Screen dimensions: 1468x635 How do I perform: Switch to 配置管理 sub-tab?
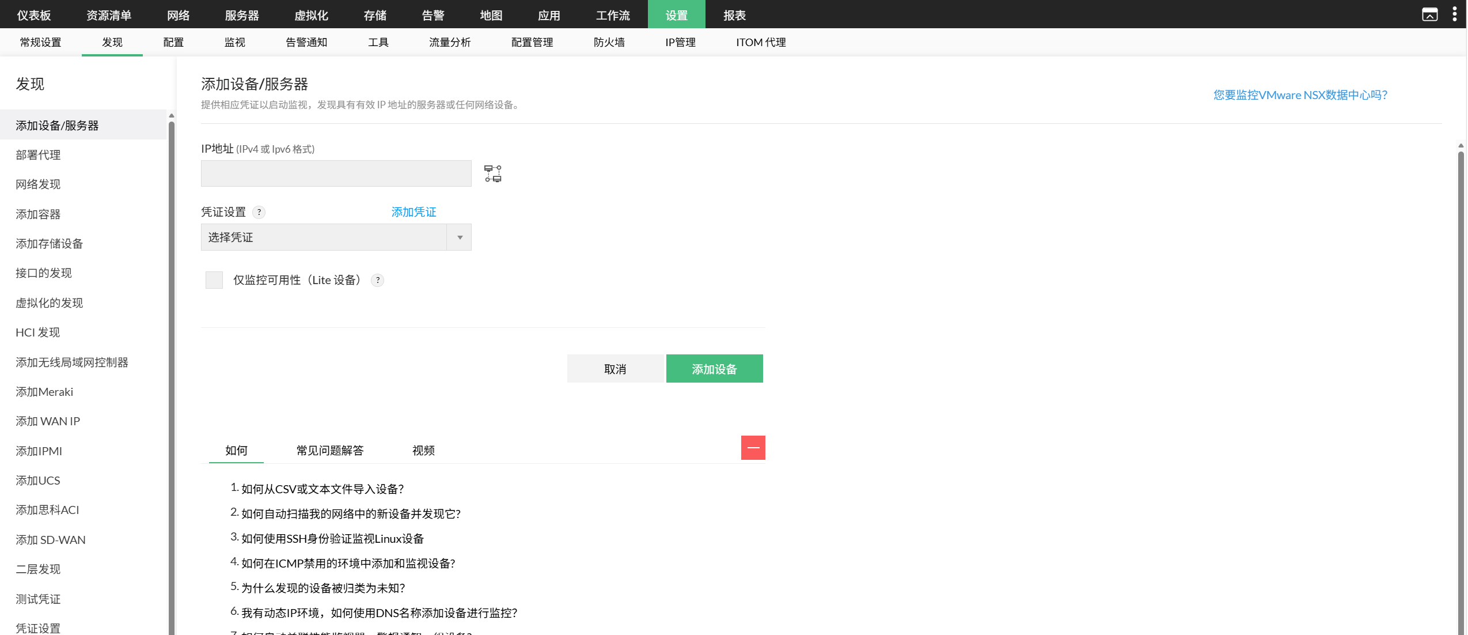532,42
